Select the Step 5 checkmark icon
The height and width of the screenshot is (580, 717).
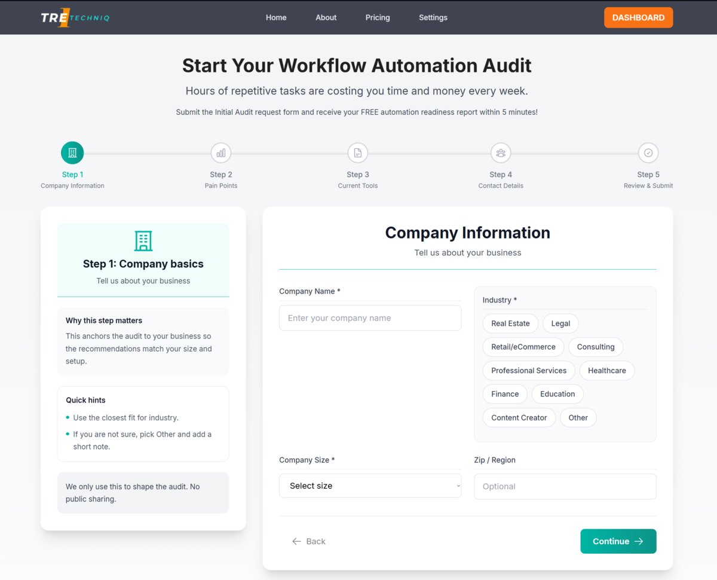point(648,153)
